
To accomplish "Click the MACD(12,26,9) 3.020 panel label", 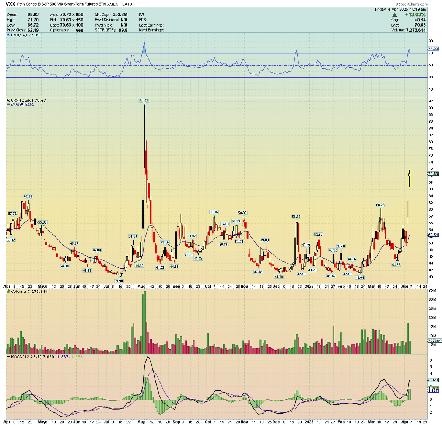I will point(33,356).
